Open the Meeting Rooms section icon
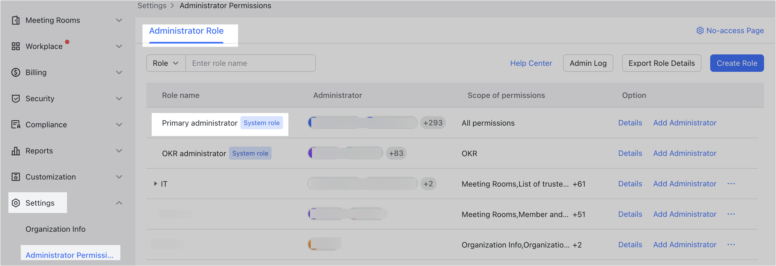Screen dimensions: 776x266 [x=16, y=20]
